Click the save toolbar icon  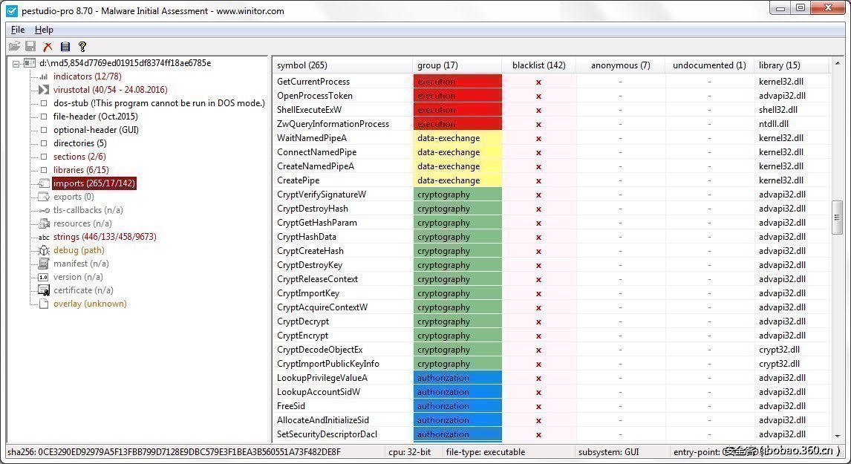click(x=30, y=46)
